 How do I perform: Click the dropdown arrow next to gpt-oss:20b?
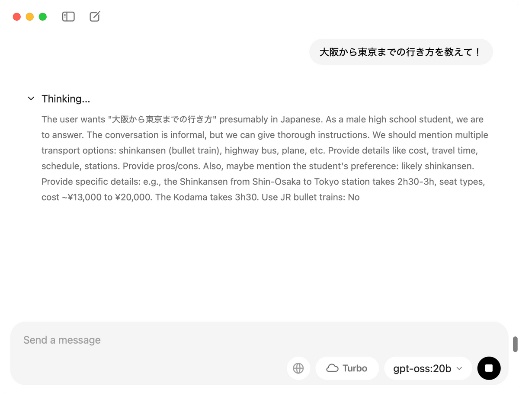(x=459, y=368)
